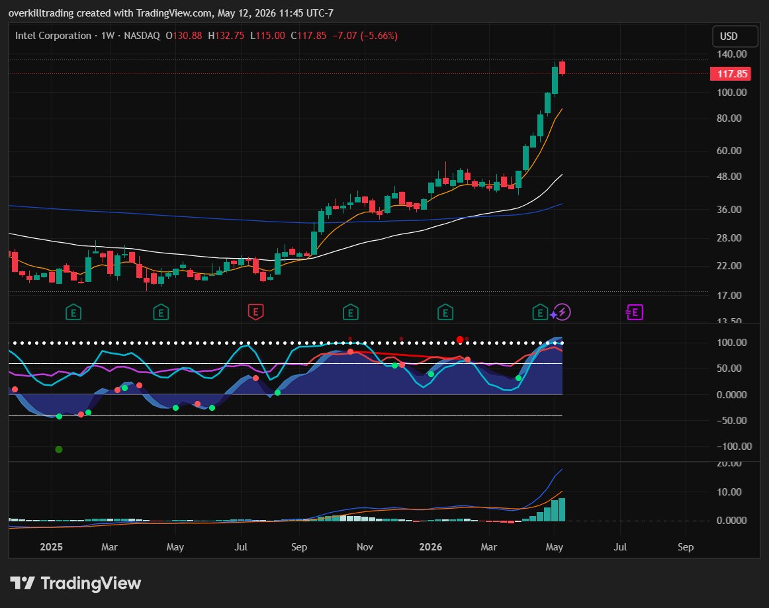The image size is (769, 608).
Task: Click the 80.00 price axis label
Action: coord(729,118)
